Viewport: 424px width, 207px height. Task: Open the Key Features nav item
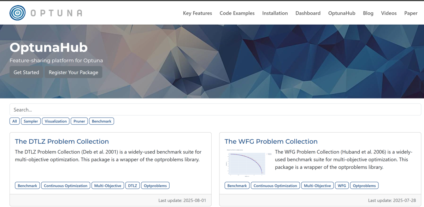click(x=198, y=13)
